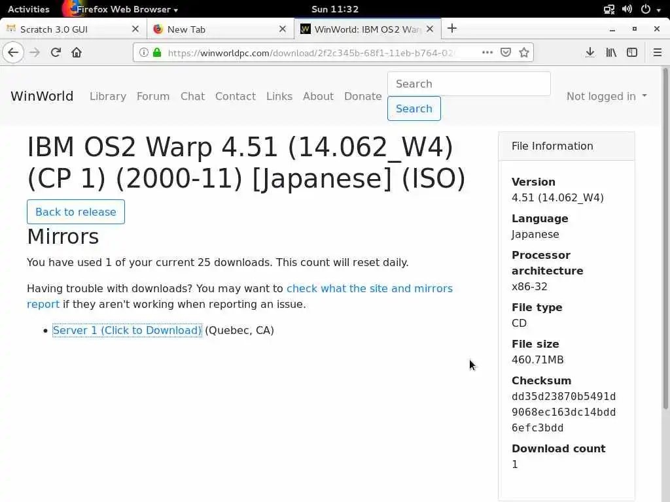The height and width of the screenshot is (502, 670).
Task: Open the About nav item
Action: coord(319,96)
